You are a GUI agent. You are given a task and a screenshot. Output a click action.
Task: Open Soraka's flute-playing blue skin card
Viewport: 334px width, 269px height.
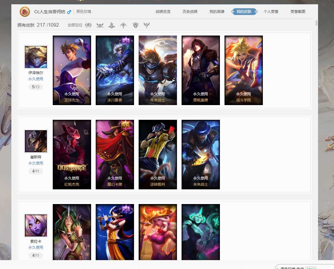[x=115, y=232]
